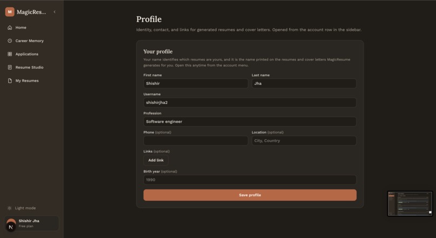This screenshot has width=436, height=238.
Task: Collapse the sidebar with the chevron
Action: click(55, 12)
